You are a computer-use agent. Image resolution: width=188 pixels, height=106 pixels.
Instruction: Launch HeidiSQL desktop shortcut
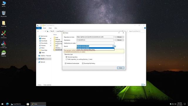[x=4, y=54]
